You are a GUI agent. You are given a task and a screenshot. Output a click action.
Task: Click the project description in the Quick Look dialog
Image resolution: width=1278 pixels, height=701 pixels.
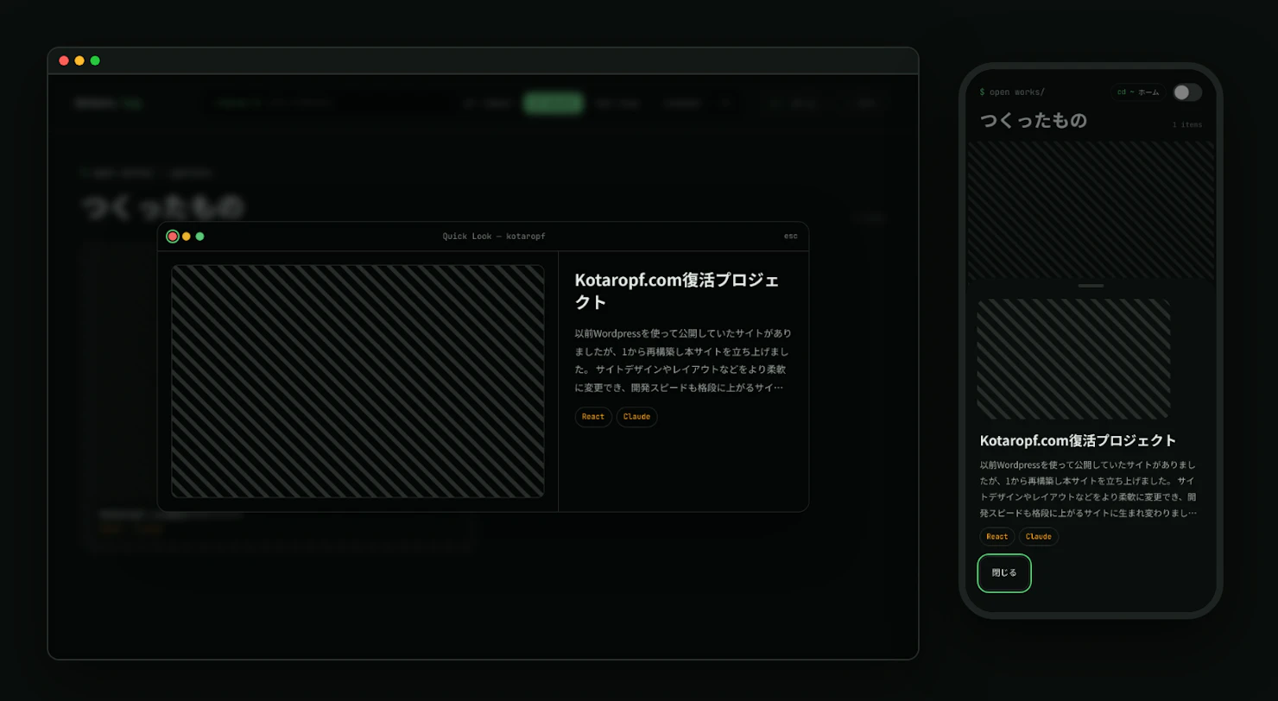coord(682,360)
